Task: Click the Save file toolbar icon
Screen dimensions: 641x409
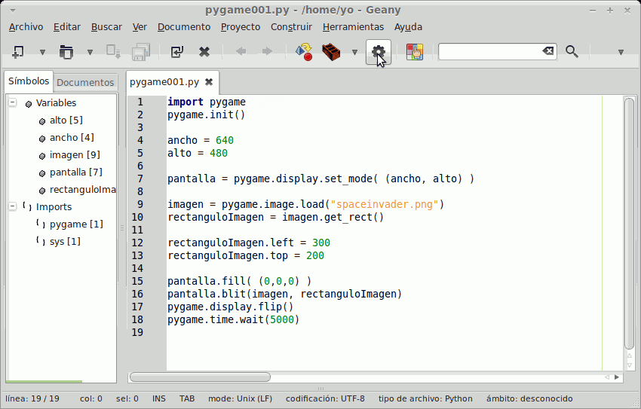Action: [x=113, y=52]
